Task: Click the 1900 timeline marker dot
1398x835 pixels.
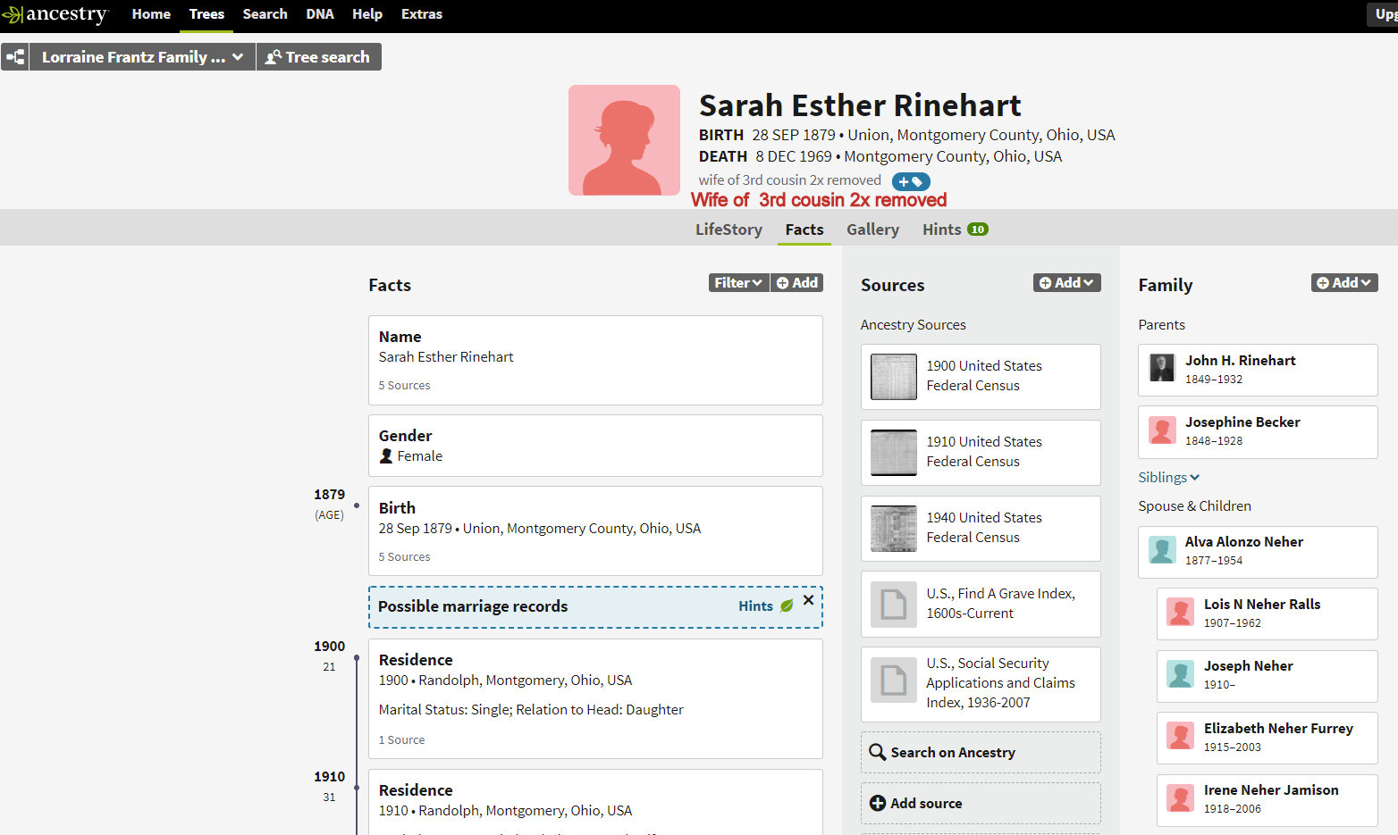Action: [x=357, y=658]
